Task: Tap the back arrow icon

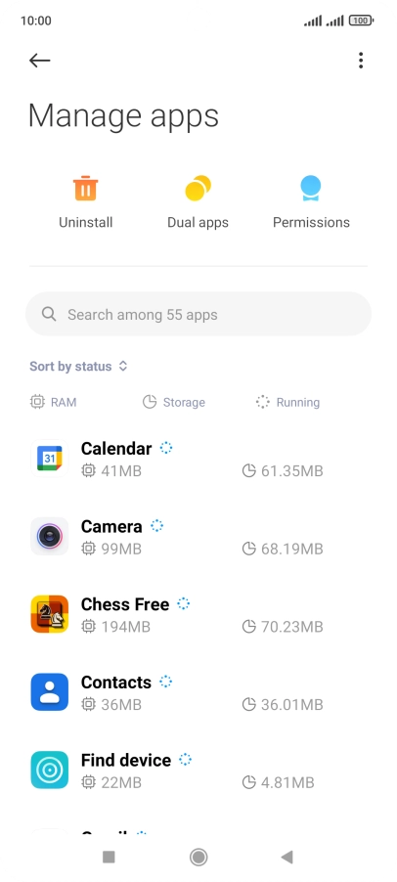Action: pos(40,61)
